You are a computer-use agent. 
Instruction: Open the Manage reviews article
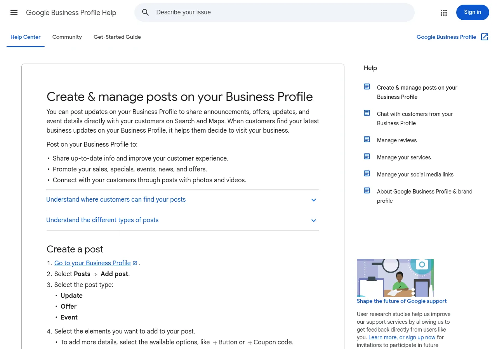pyautogui.click(x=397, y=140)
